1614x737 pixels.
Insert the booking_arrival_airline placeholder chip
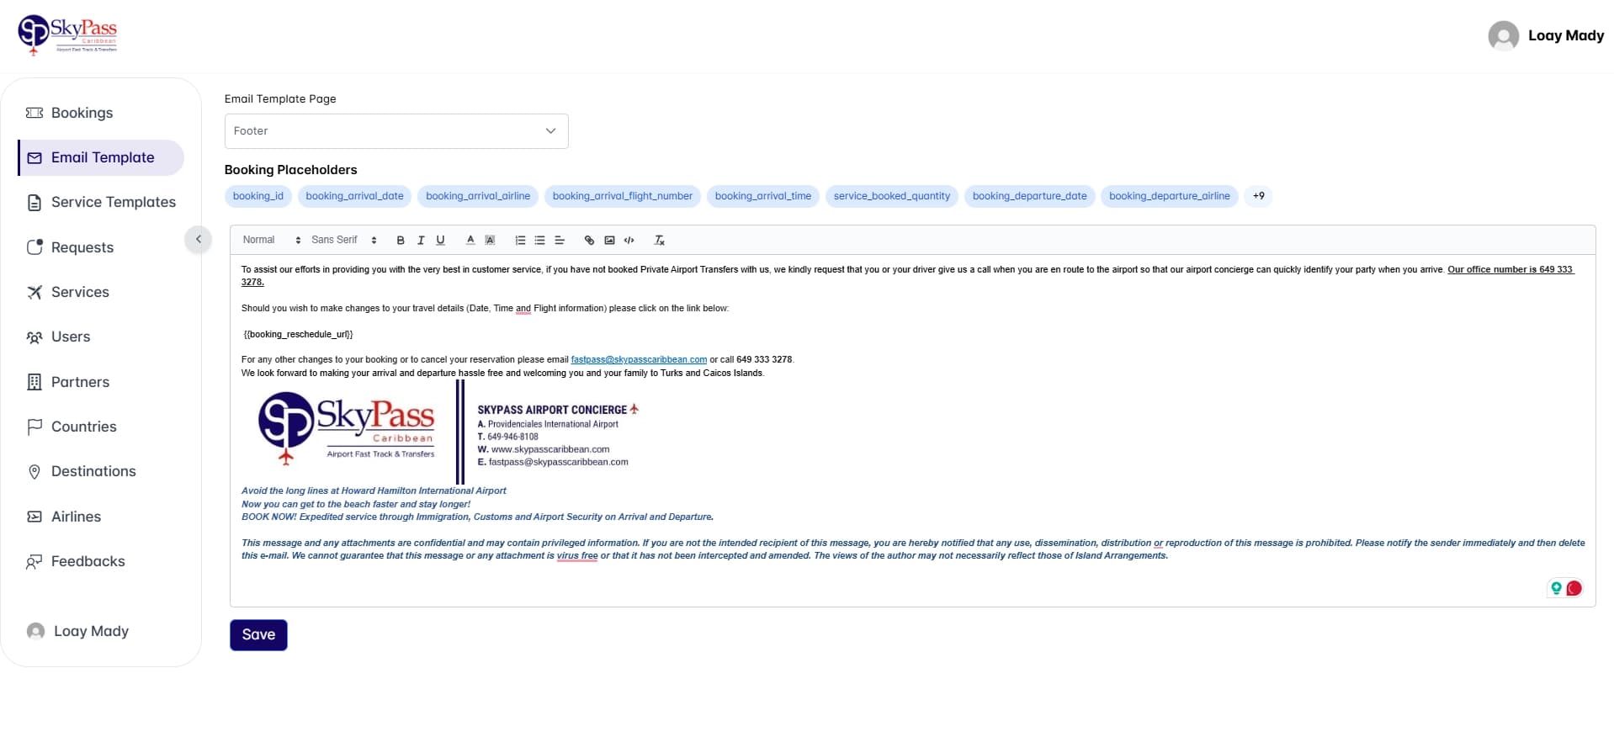tap(478, 196)
